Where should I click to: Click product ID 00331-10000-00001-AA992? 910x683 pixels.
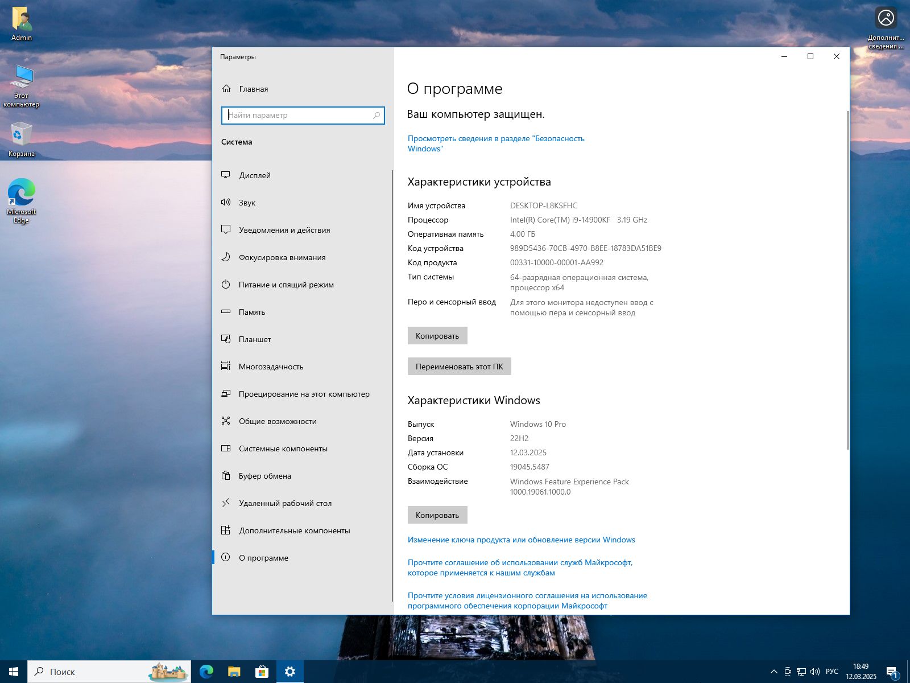tap(557, 262)
